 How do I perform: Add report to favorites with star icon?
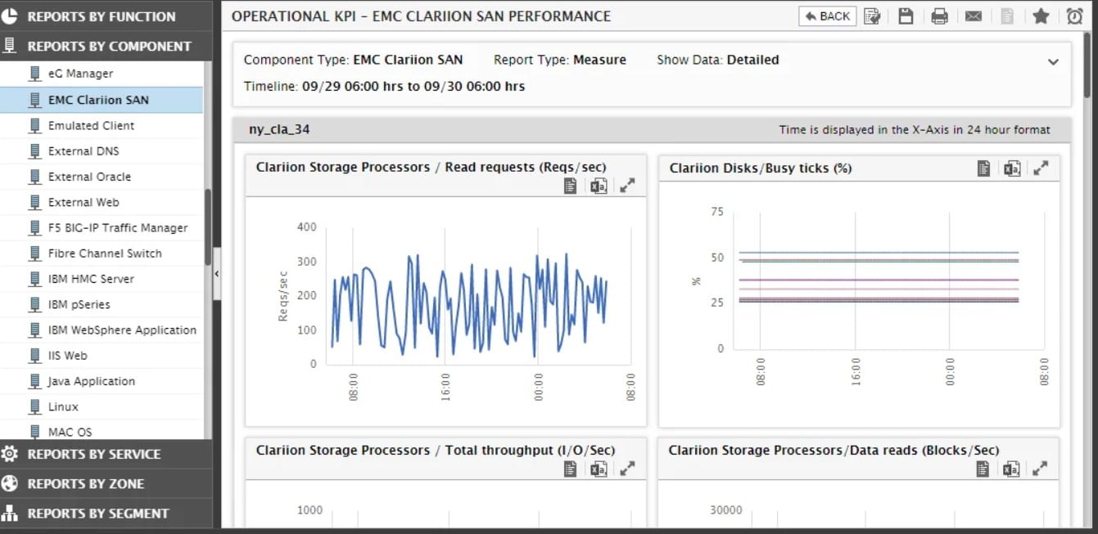pyautogui.click(x=1041, y=16)
